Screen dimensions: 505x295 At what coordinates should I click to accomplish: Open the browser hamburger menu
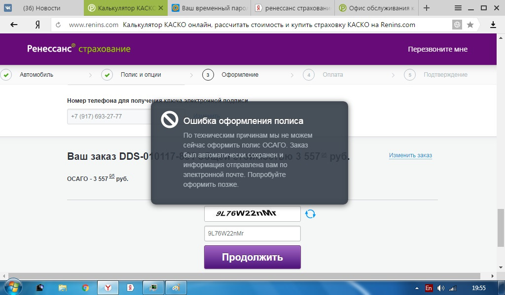tap(458, 8)
